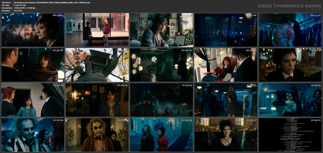Open the thumbnail stamped 00:05:04
Screen dimensions: 323x153
pyautogui.click(x=33, y=30)
